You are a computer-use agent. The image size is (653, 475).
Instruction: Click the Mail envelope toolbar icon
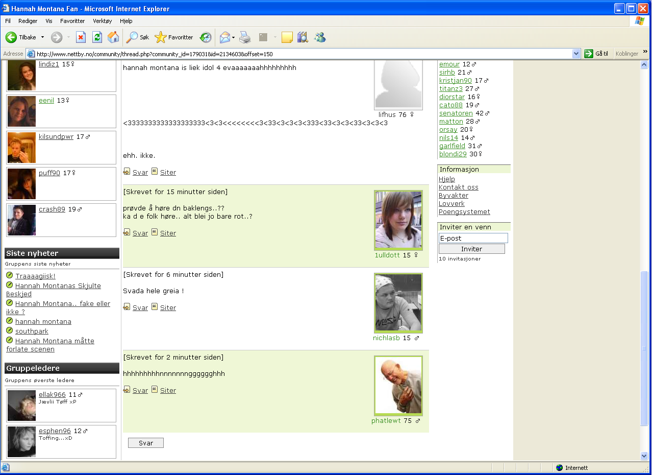(225, 37)
